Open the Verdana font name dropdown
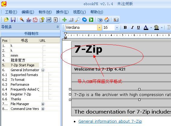The image size is (171, 126). click(99, 28)
